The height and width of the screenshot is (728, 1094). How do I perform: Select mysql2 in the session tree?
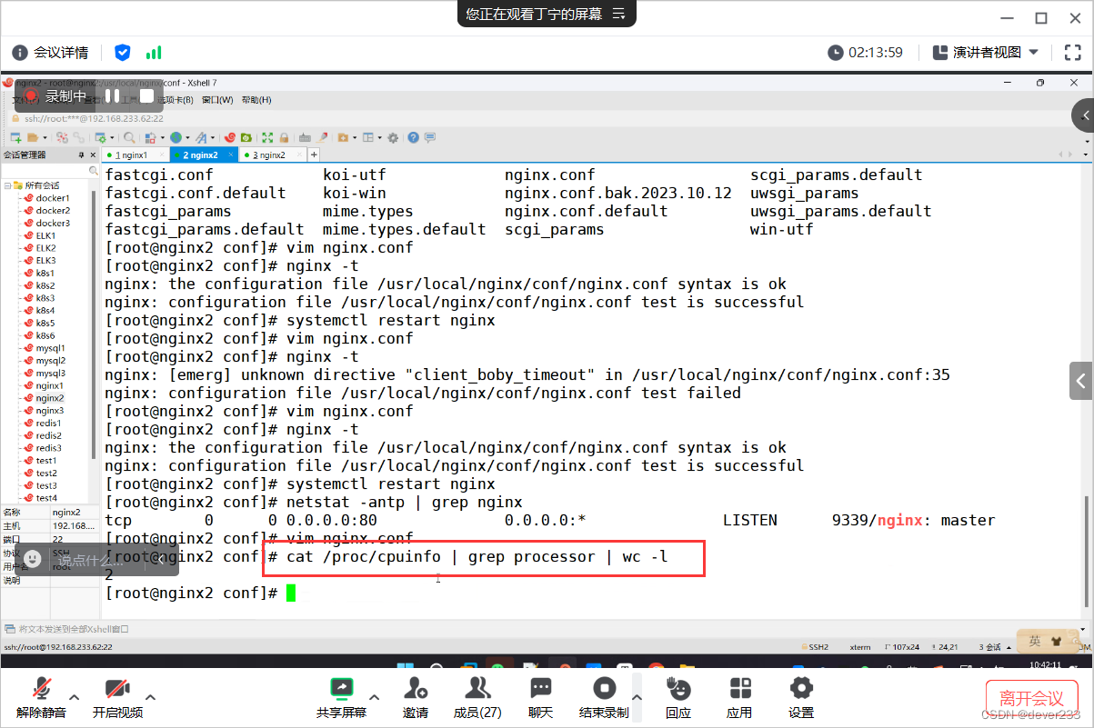click(51, 361)
